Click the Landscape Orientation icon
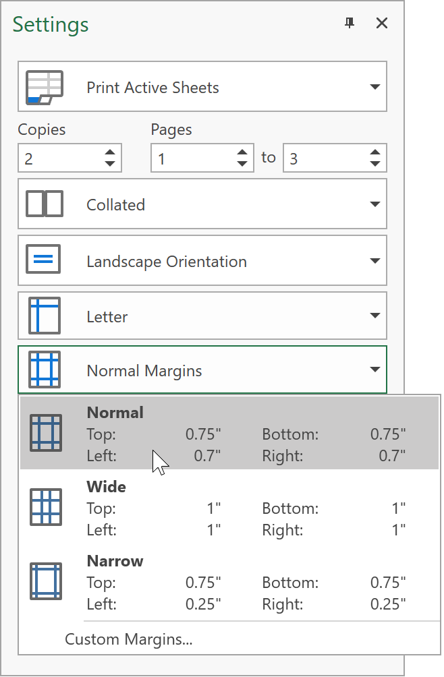The width and height of the screenshot is (444, 677). (44, 261)
